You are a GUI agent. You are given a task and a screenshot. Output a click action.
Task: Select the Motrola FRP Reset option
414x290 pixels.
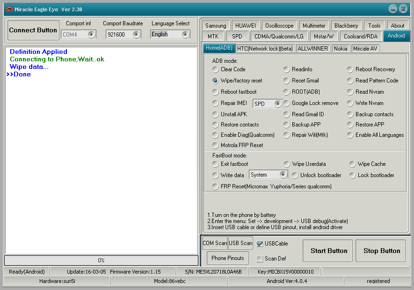coord(238,145)
